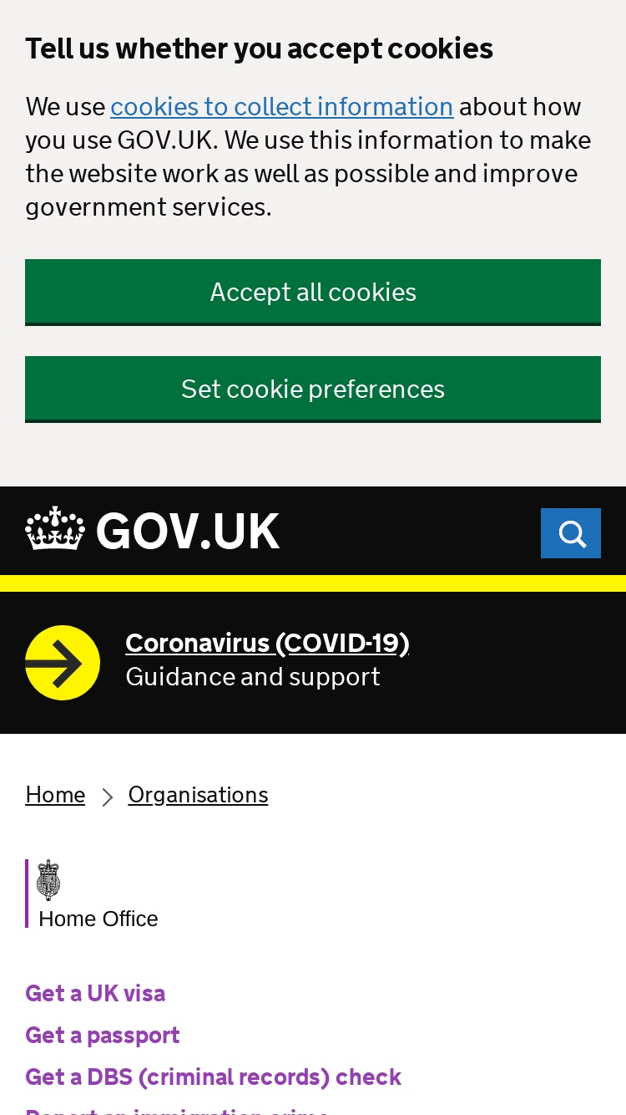The image size is (626, 1115).
Task: Click the yellow header stripe
Action: pyautogui.click(x=313, y=583)
